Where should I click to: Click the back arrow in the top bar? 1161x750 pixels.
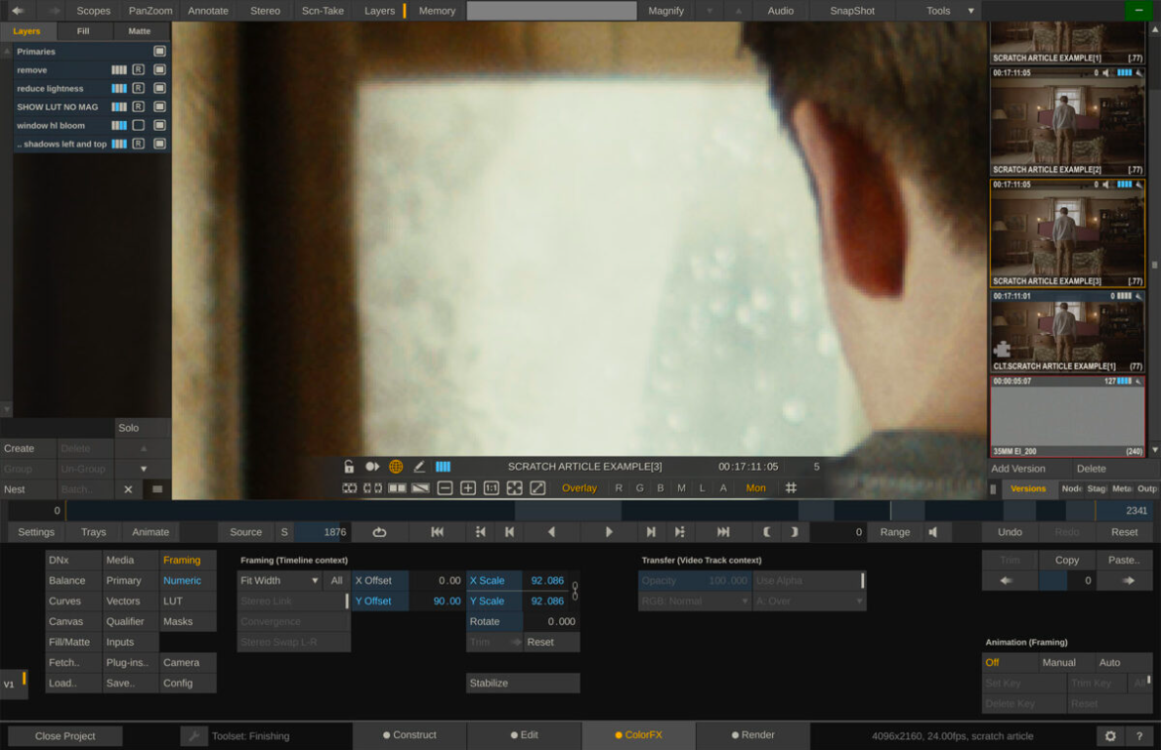point(18,11)
